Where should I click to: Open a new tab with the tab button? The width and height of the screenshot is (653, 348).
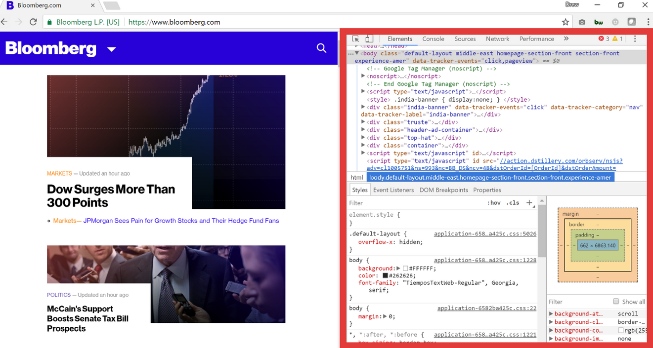(112, 5)
